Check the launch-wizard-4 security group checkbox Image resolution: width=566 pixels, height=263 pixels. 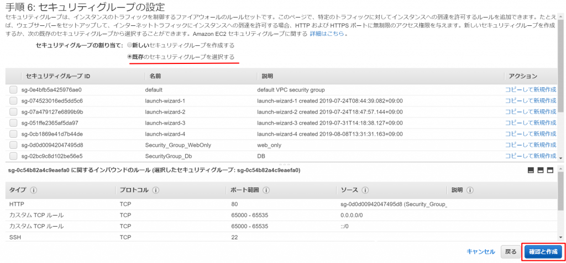[13, 134]
